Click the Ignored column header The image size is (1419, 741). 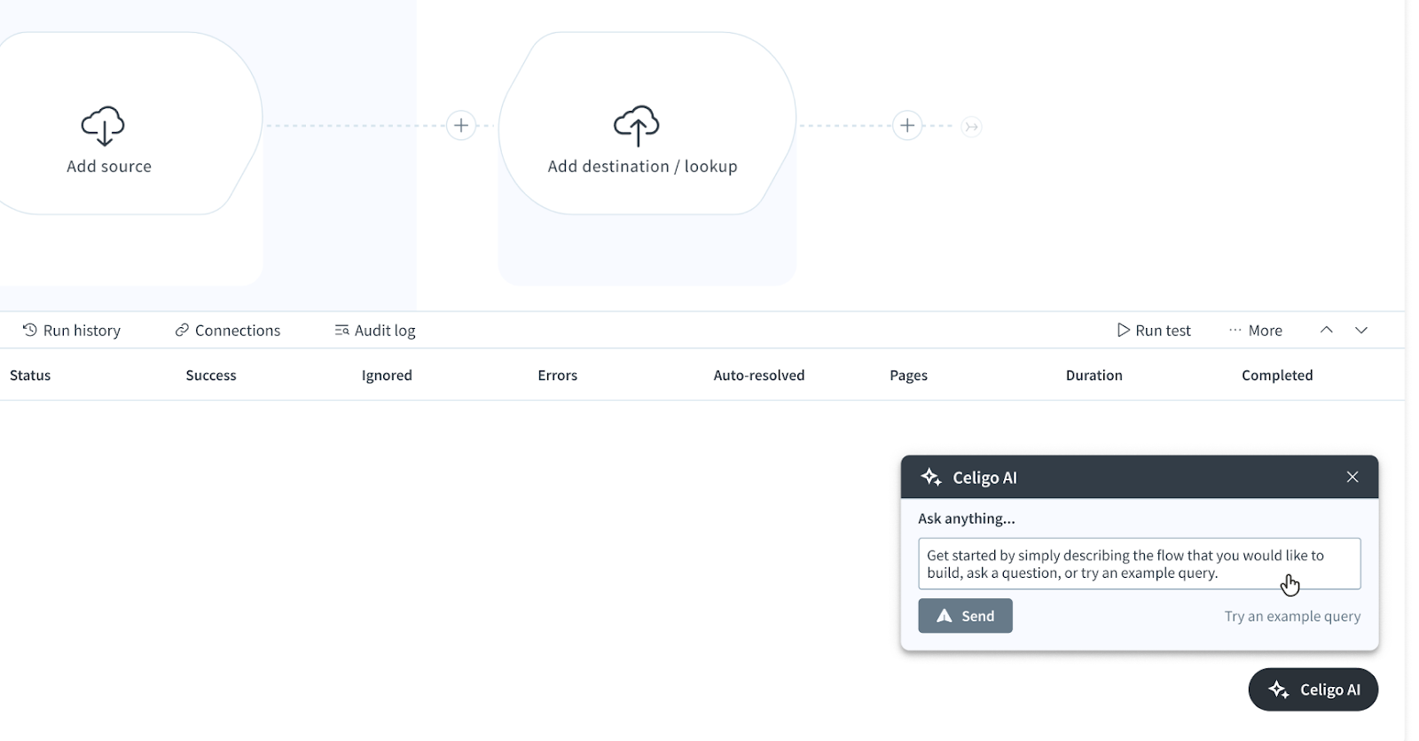click(x=387, y=375)
